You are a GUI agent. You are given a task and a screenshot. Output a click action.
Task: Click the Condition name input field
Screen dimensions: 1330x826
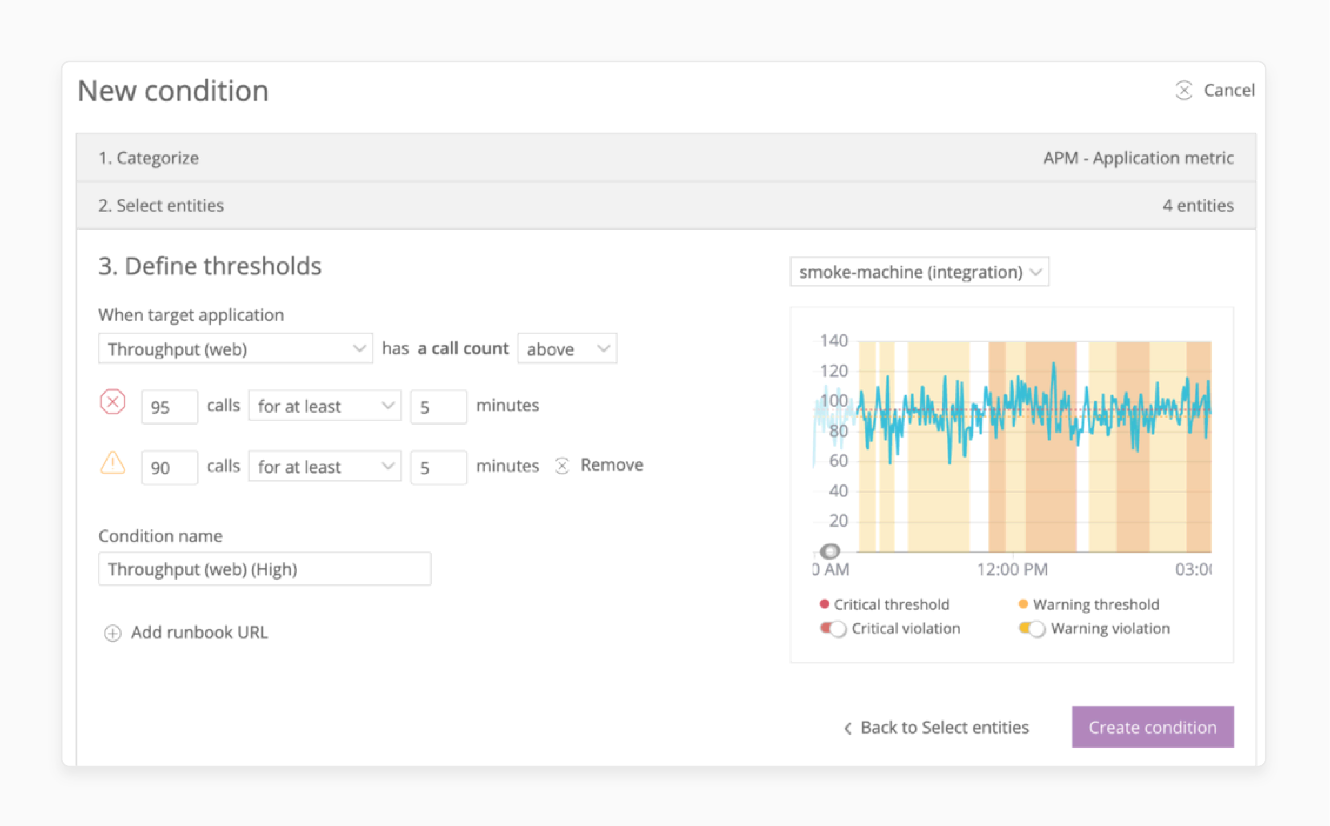(x=264, y=568)
